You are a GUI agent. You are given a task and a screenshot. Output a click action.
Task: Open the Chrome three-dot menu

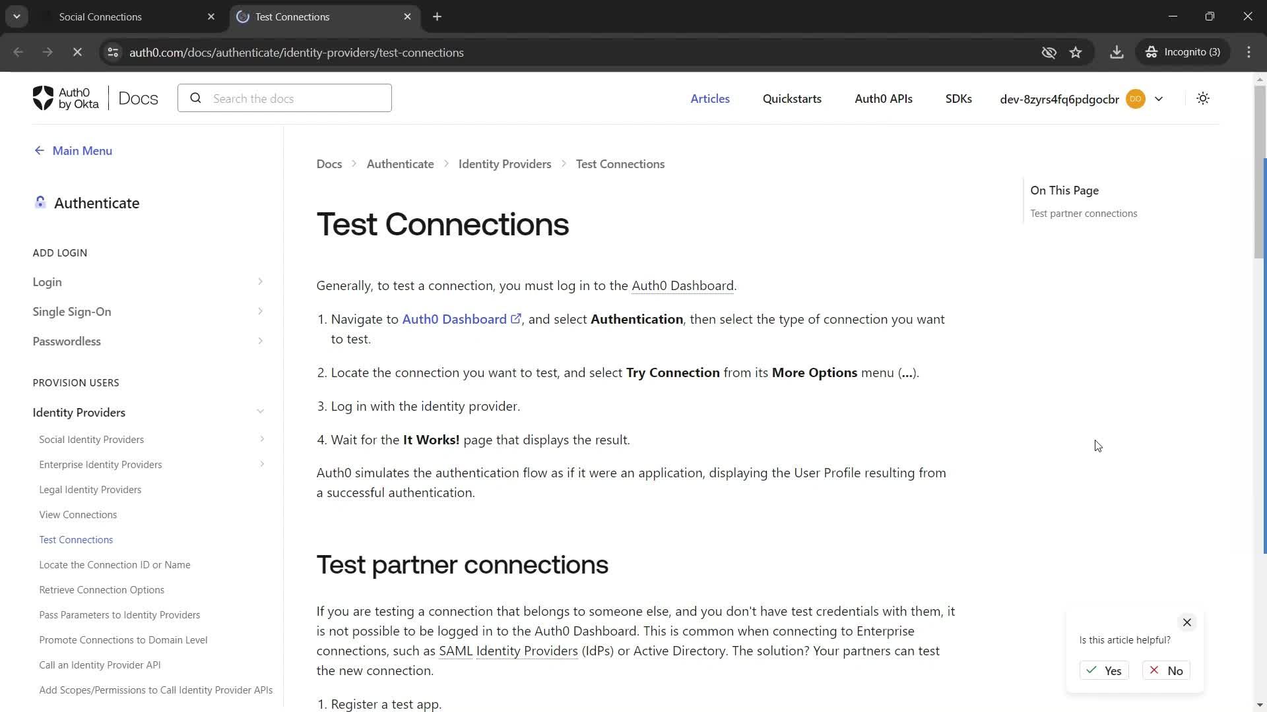1249,52
